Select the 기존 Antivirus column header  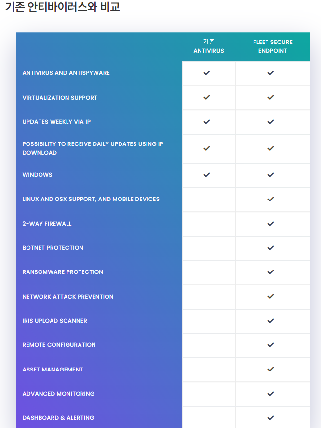(x=209, y=46)
